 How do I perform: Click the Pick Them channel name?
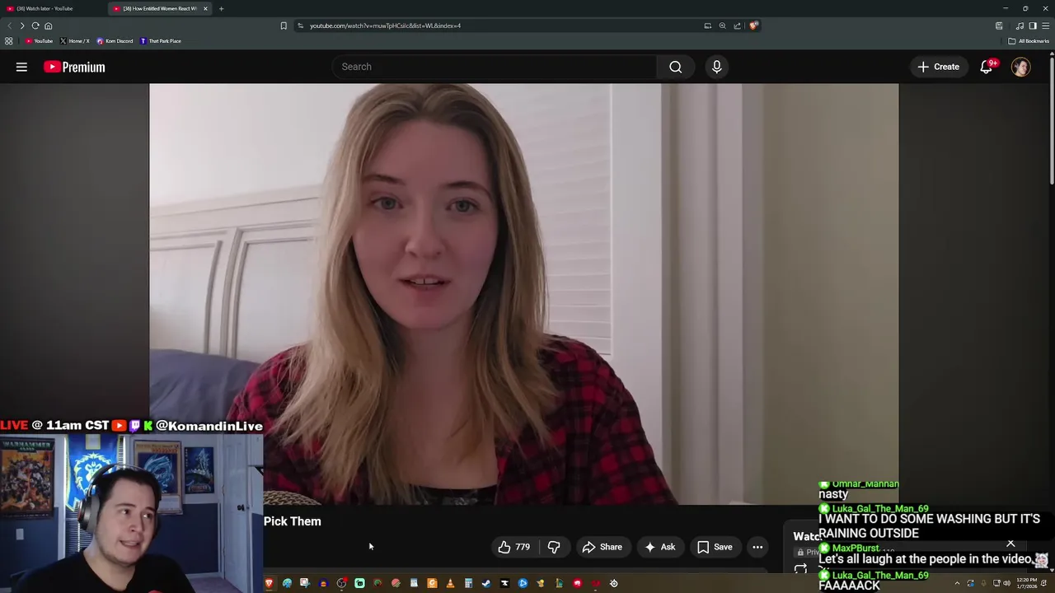tap(293, 521)
